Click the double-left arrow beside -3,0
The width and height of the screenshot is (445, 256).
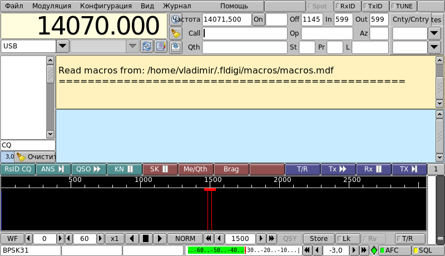click(307, 250)
